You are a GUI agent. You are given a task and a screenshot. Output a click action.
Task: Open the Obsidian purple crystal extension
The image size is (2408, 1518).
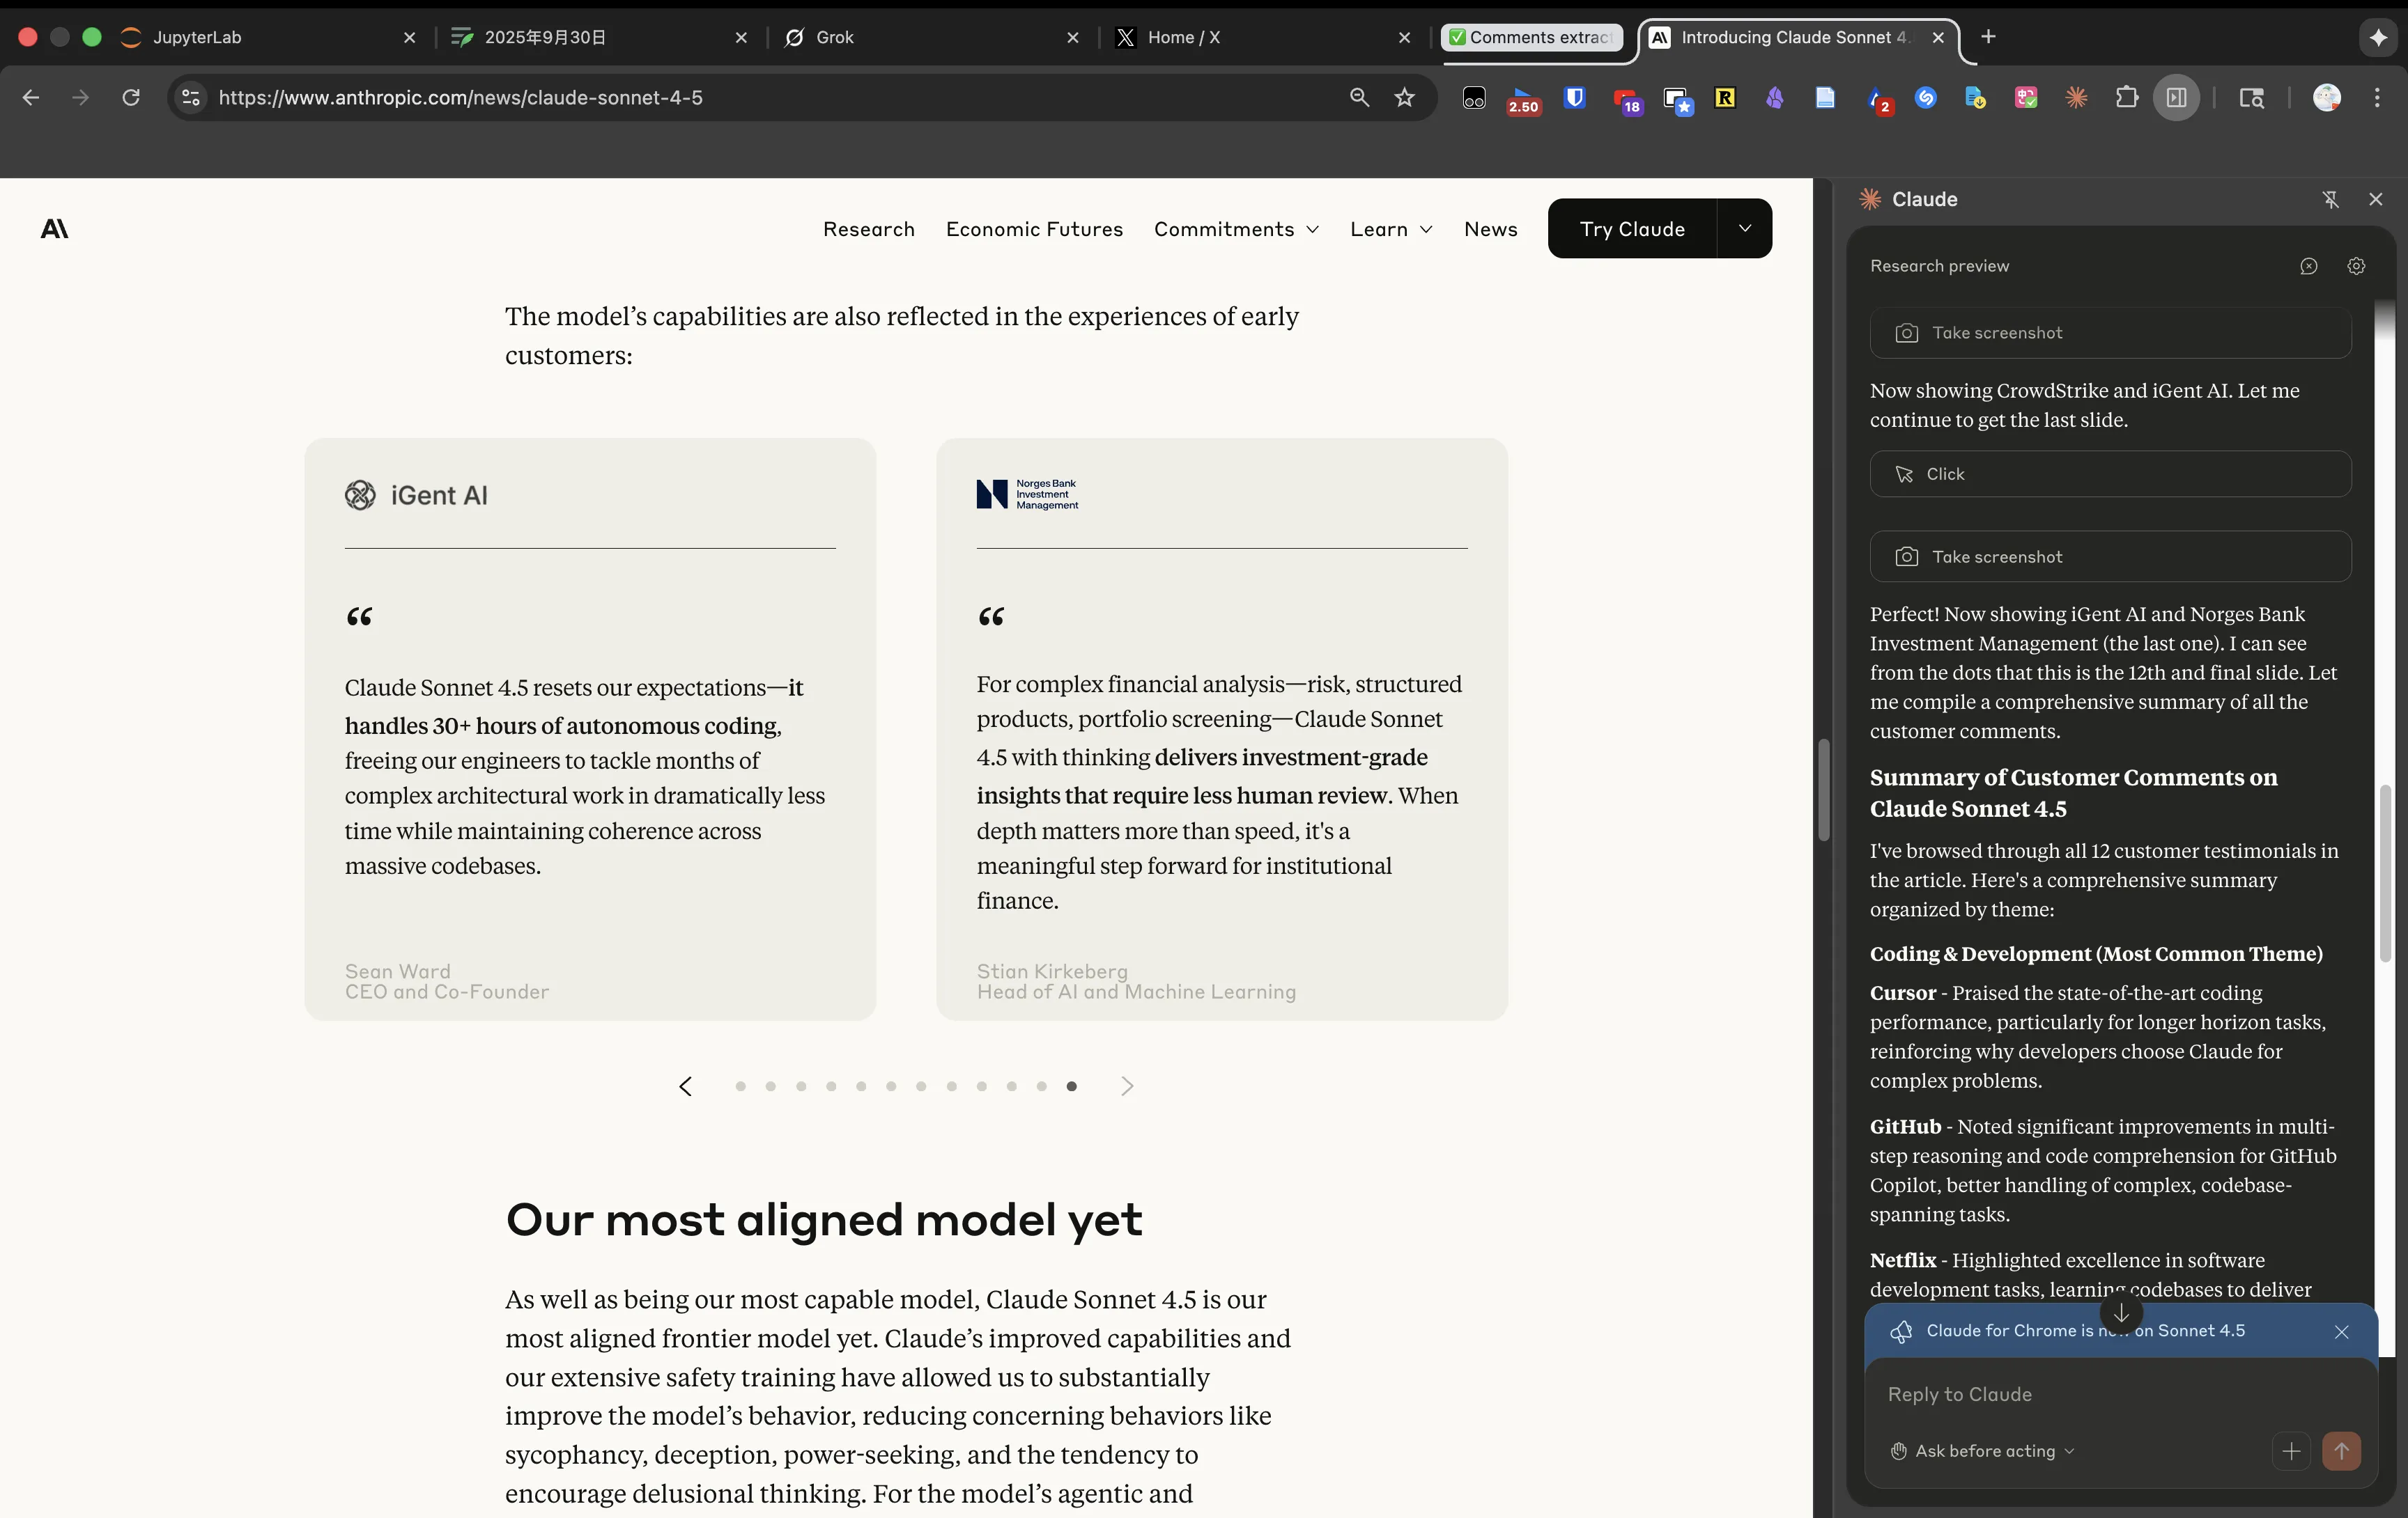pyautogui.click(x=1775, y=97)
